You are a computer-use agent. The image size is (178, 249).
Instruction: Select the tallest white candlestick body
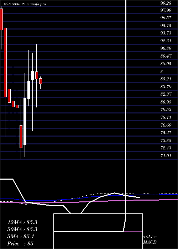(25, 122)
